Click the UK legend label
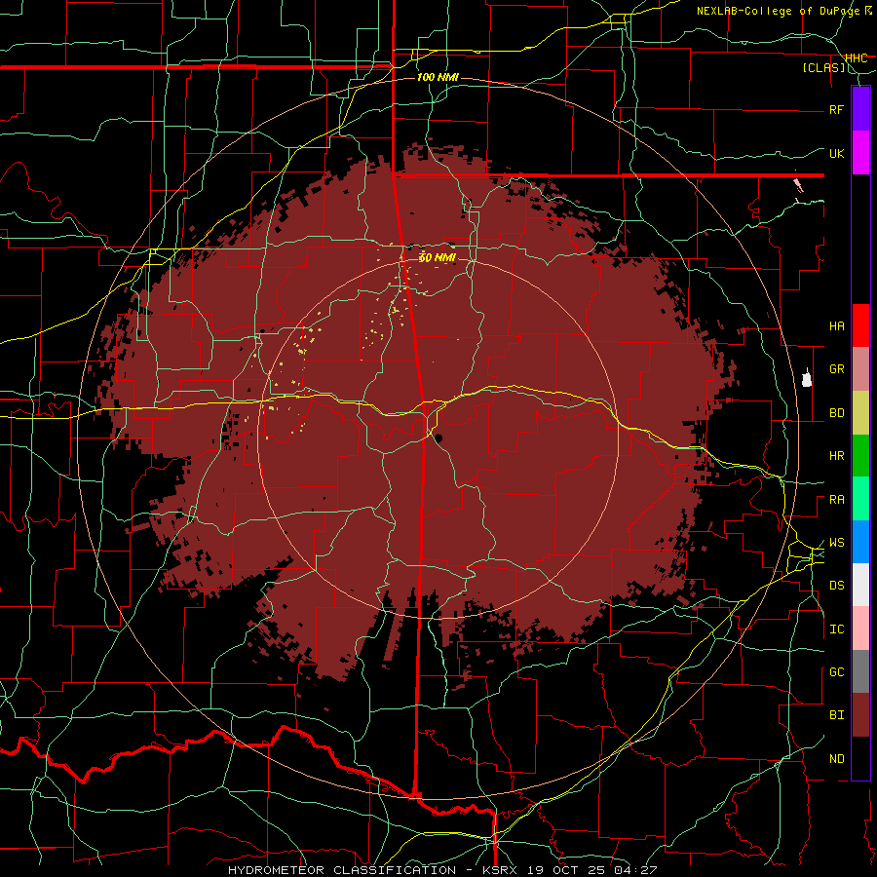 [x=836, y=153]
